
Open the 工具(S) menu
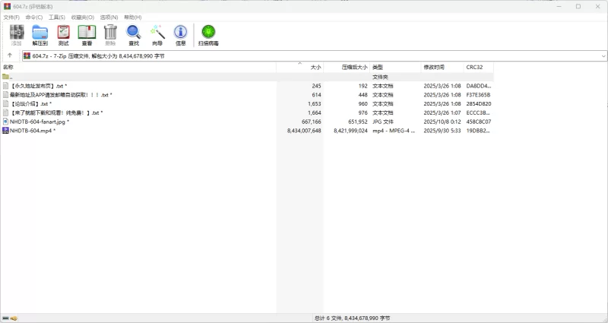click(x=56, y=17)
